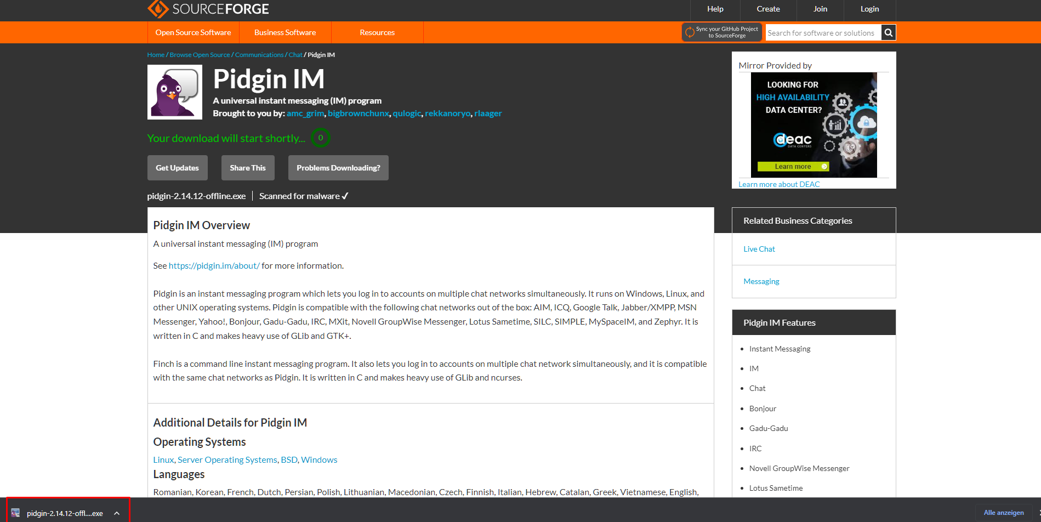Click Gadu-Gadu feature item

[x=769, y=428]
